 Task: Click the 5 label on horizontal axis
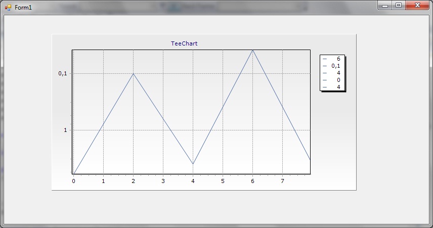pos(223,181)
